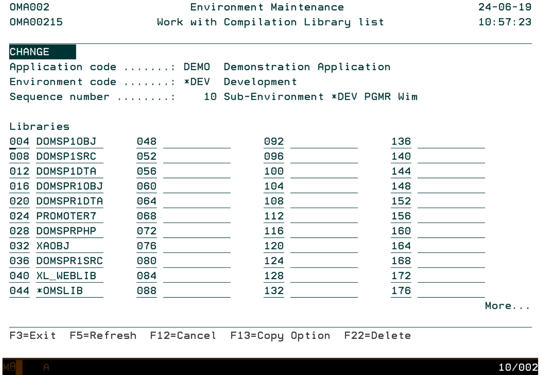Click the XL_WEBLIB library entry
Screen dimensions: 541x375
point(69,276)
